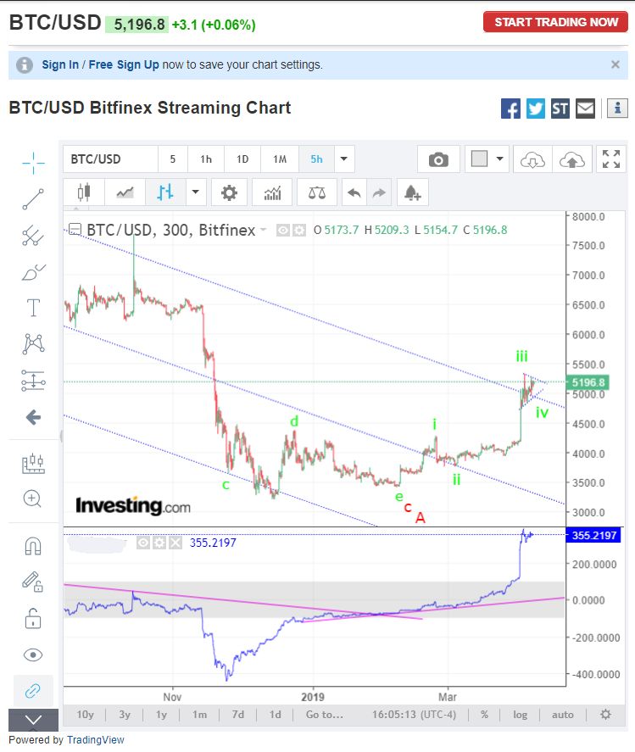This screenshot has height=752, width=635.
Task: Switch chart style to candlesticks
Action: [84, 192]
